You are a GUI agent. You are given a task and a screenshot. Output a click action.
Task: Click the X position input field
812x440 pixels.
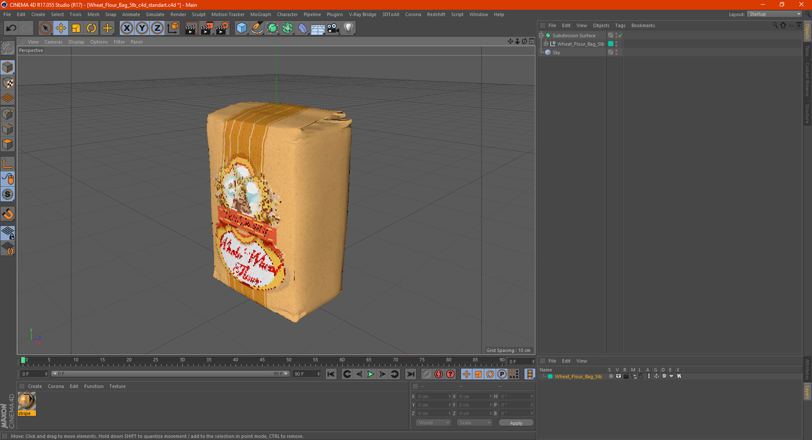pos(434,396)
